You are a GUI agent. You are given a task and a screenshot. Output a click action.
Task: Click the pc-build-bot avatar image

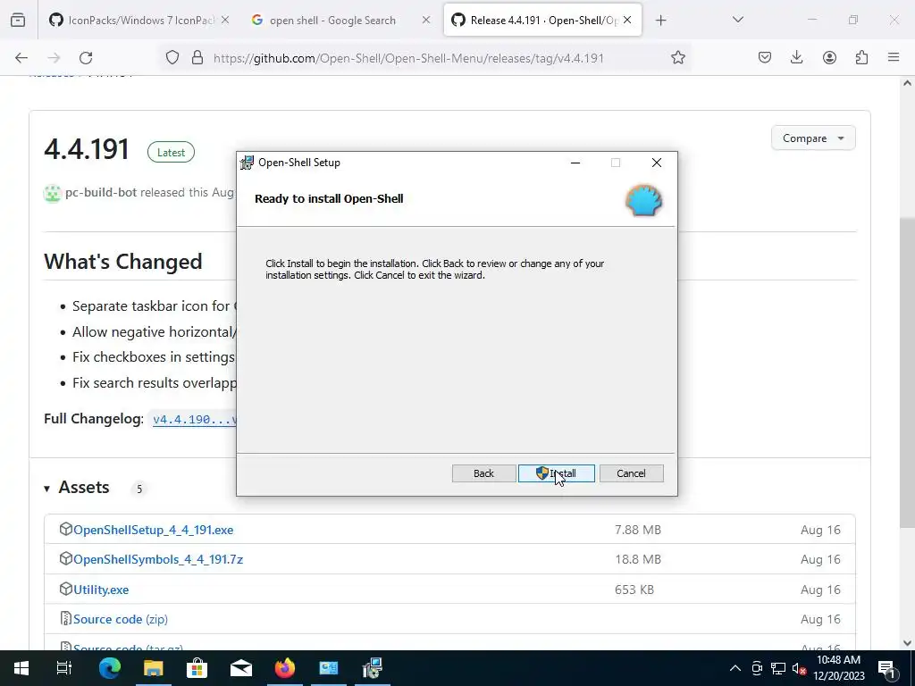point(53,193)
